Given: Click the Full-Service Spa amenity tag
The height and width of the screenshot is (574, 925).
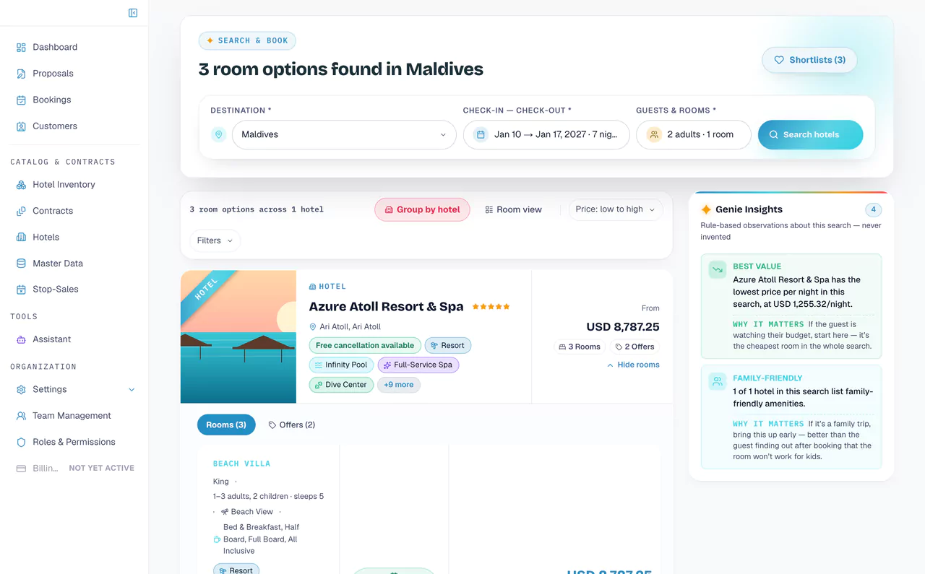Looking at the screenshot, I should point(418,365).
